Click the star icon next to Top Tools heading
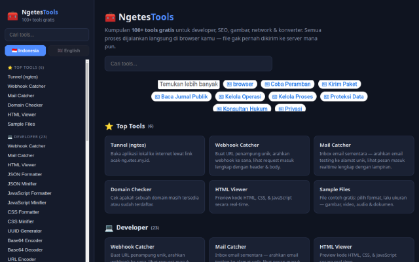 (109, 126)
